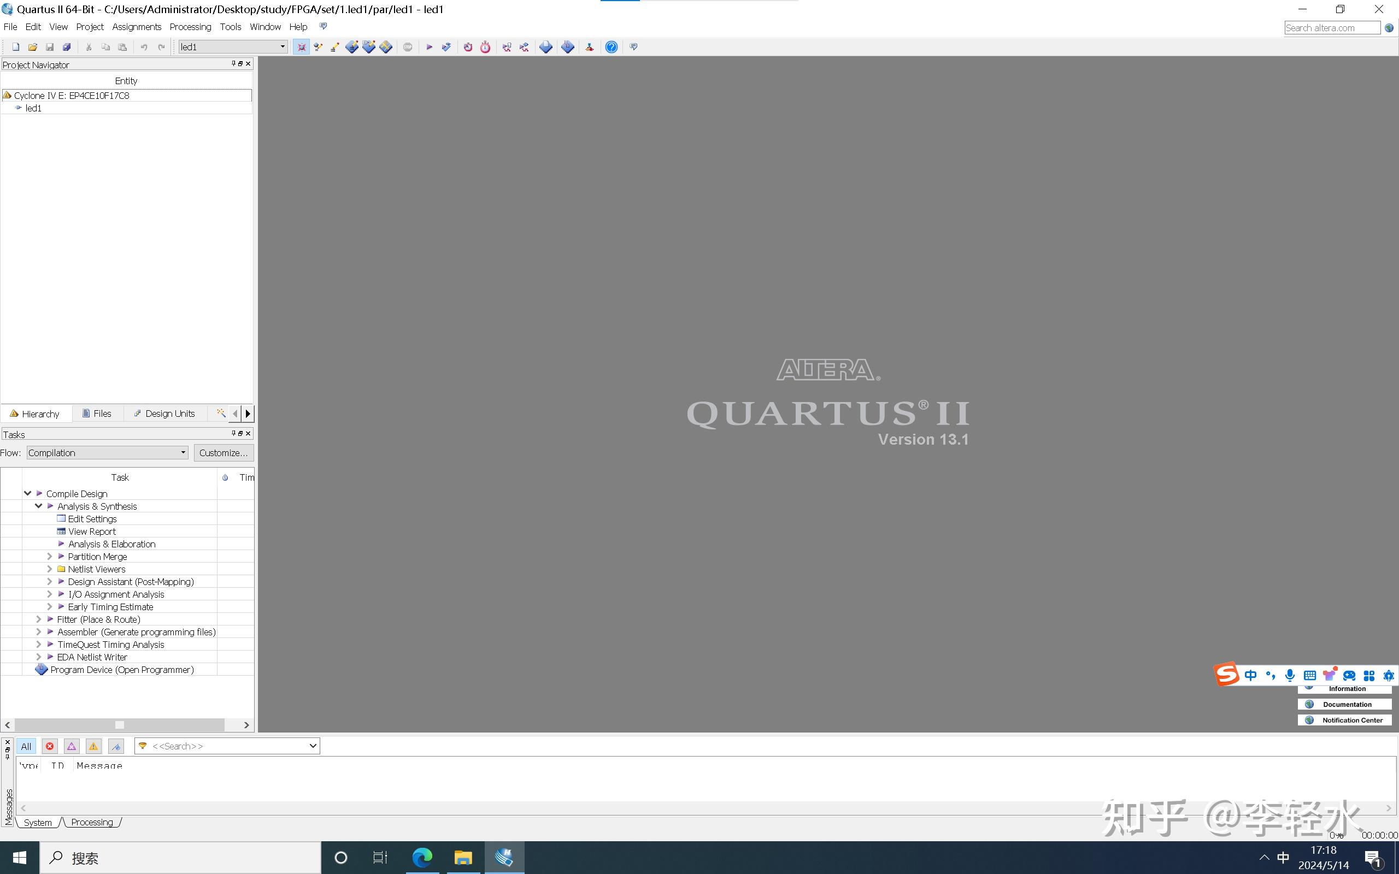Create a new file from toolbar
Image resolution: width=1399 pixels, height=874 pixels.
click(16, 47)
